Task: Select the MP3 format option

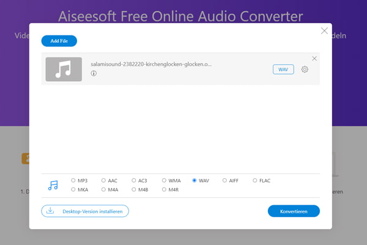Action: [x=73, y=181]
